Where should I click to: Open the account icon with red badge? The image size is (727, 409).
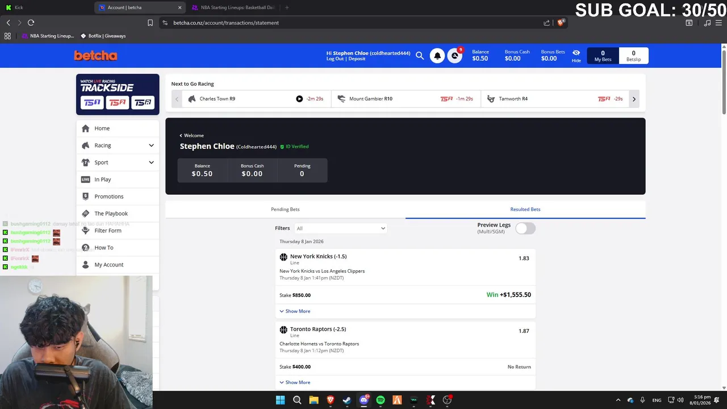click(454, 56)
